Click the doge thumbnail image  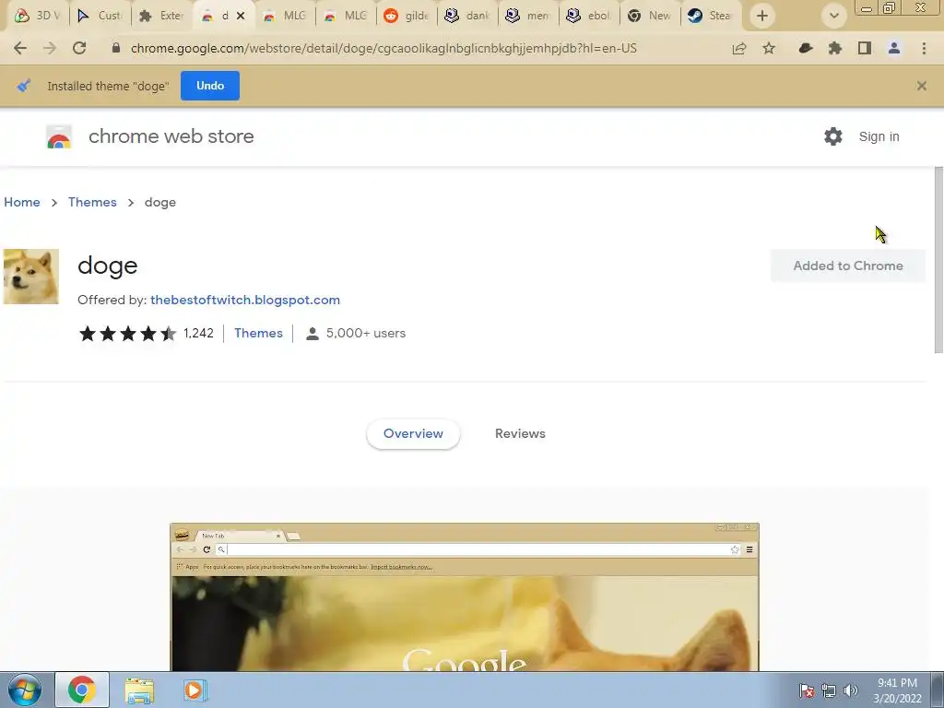tap(31, 277)
